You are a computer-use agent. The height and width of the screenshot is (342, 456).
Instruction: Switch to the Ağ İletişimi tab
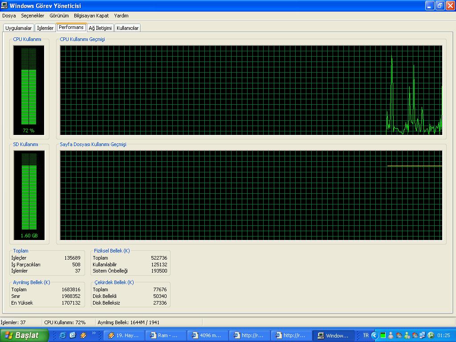[x=100, y=28]
